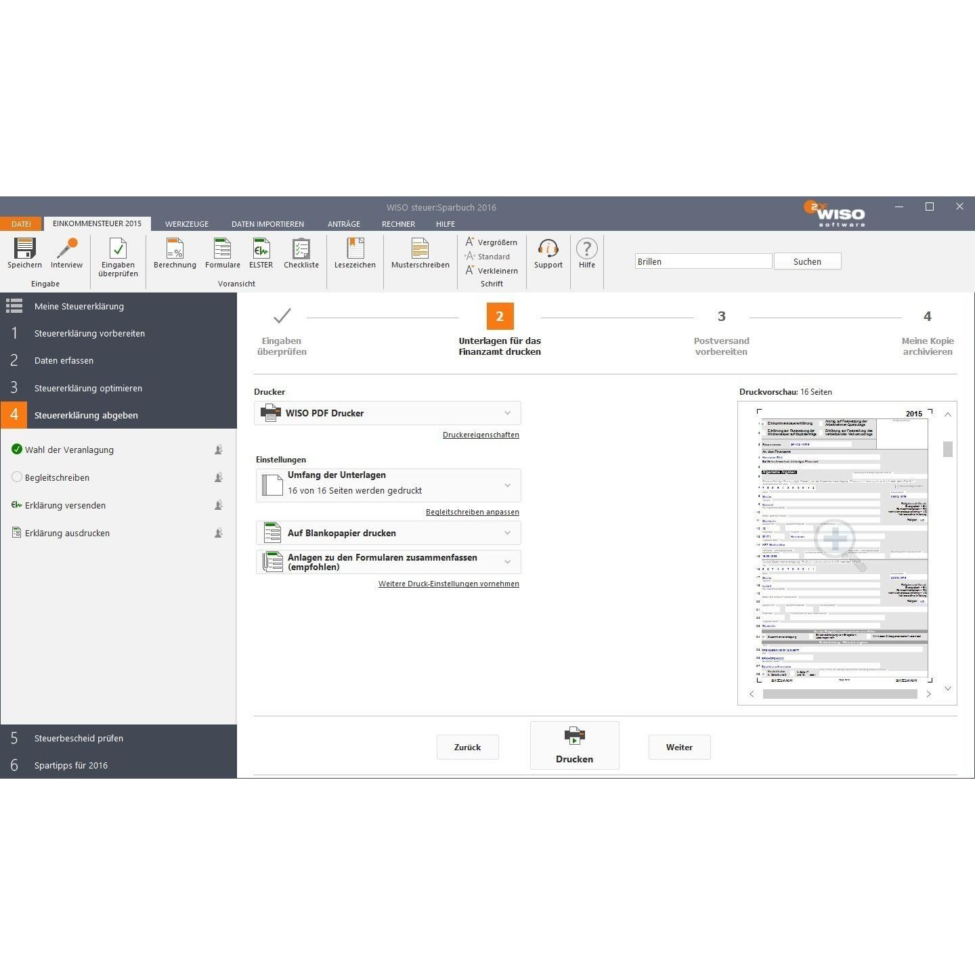Select Erklärung ausdrucken in the sidebar
This screenshot has height=975, width=975.
[x=67, y=533]
